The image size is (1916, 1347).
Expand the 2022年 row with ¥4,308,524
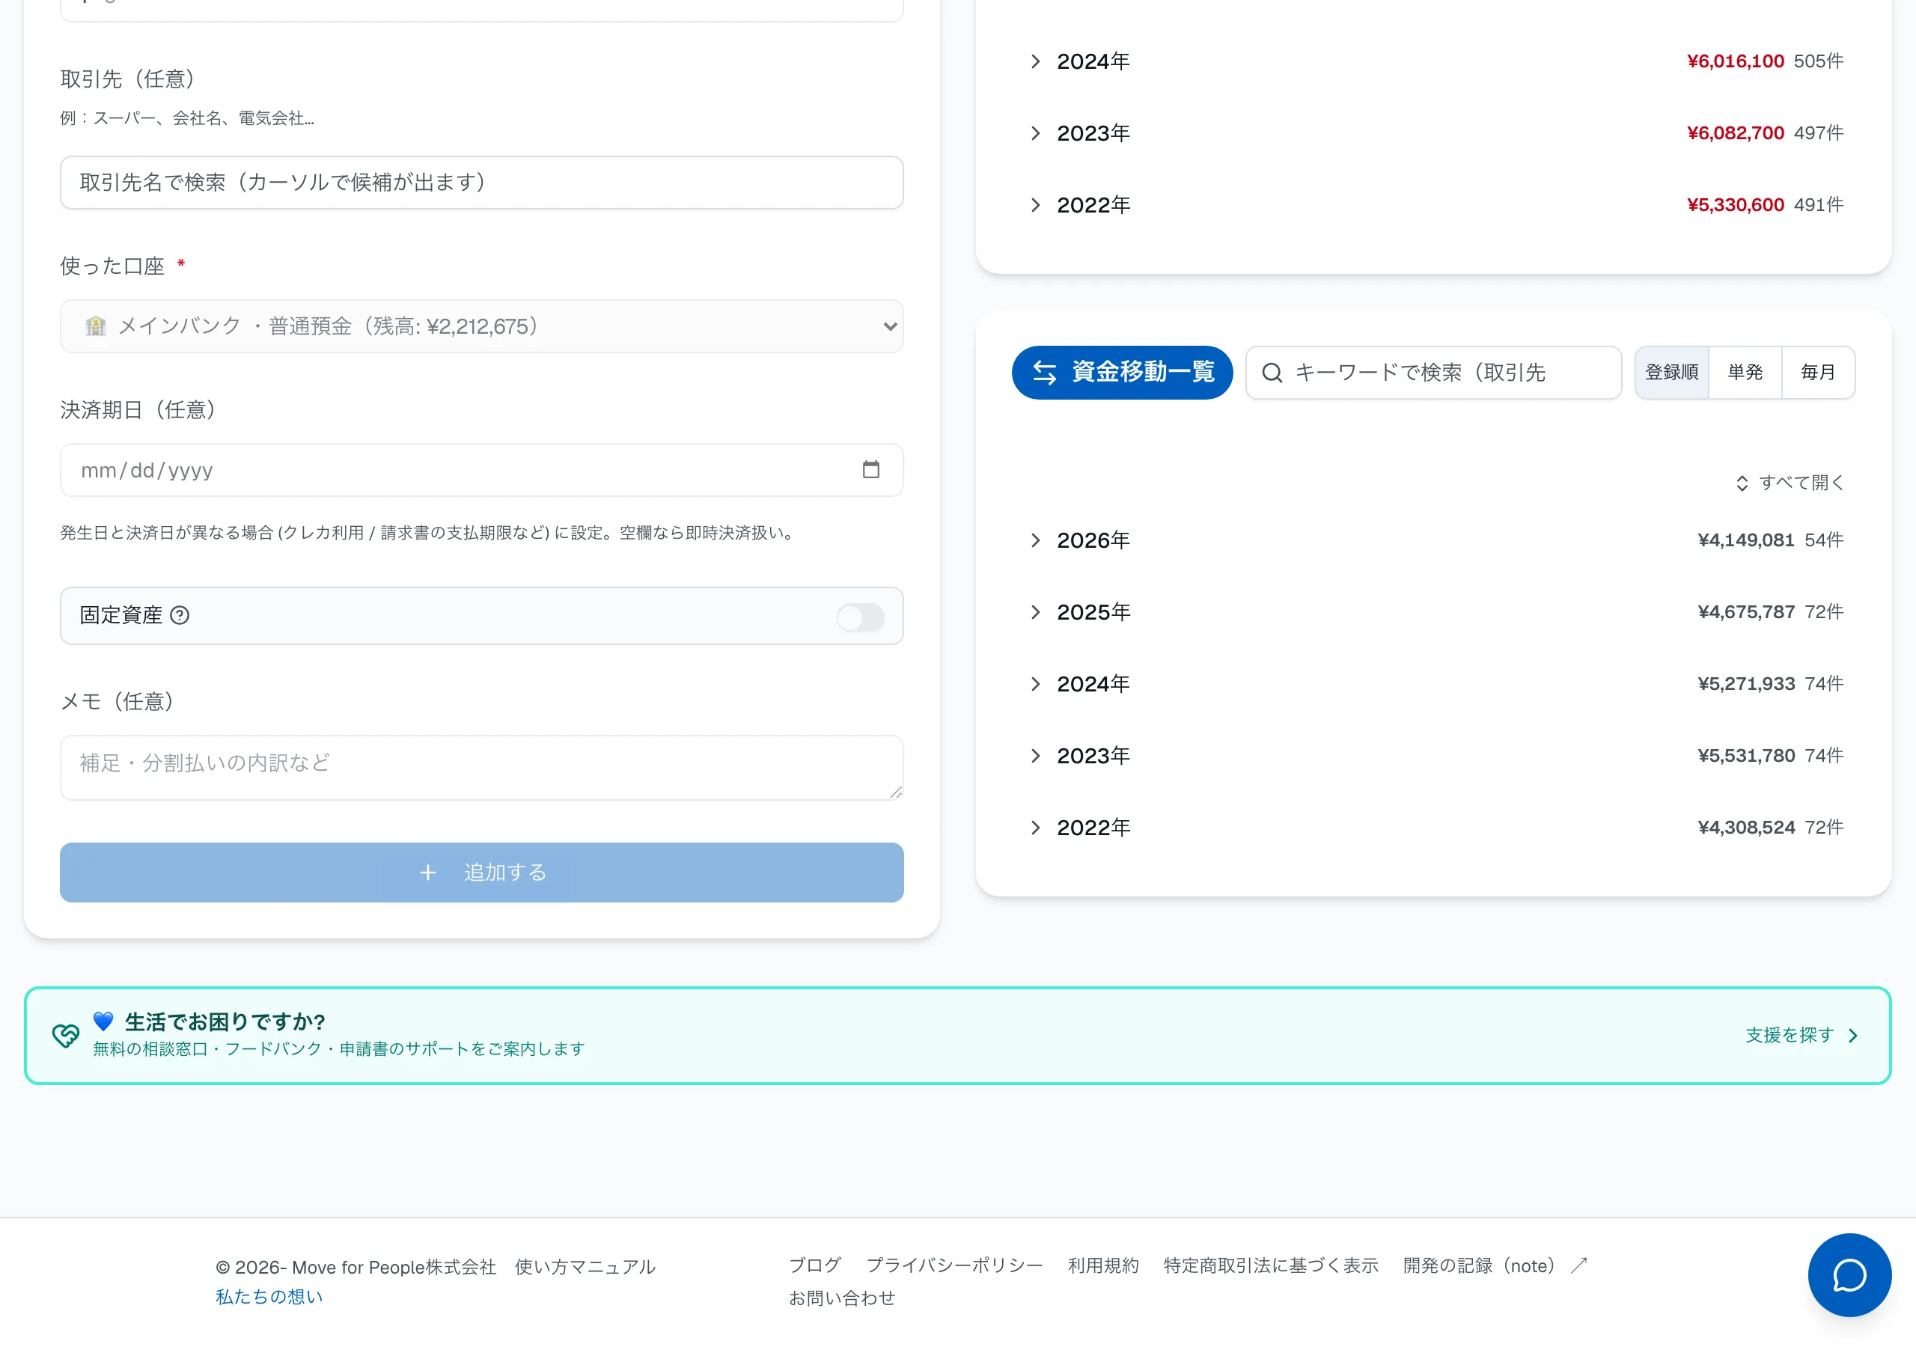1435,828
